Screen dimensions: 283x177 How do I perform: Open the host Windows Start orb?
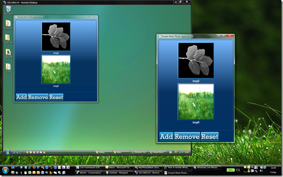click(5, 170)
